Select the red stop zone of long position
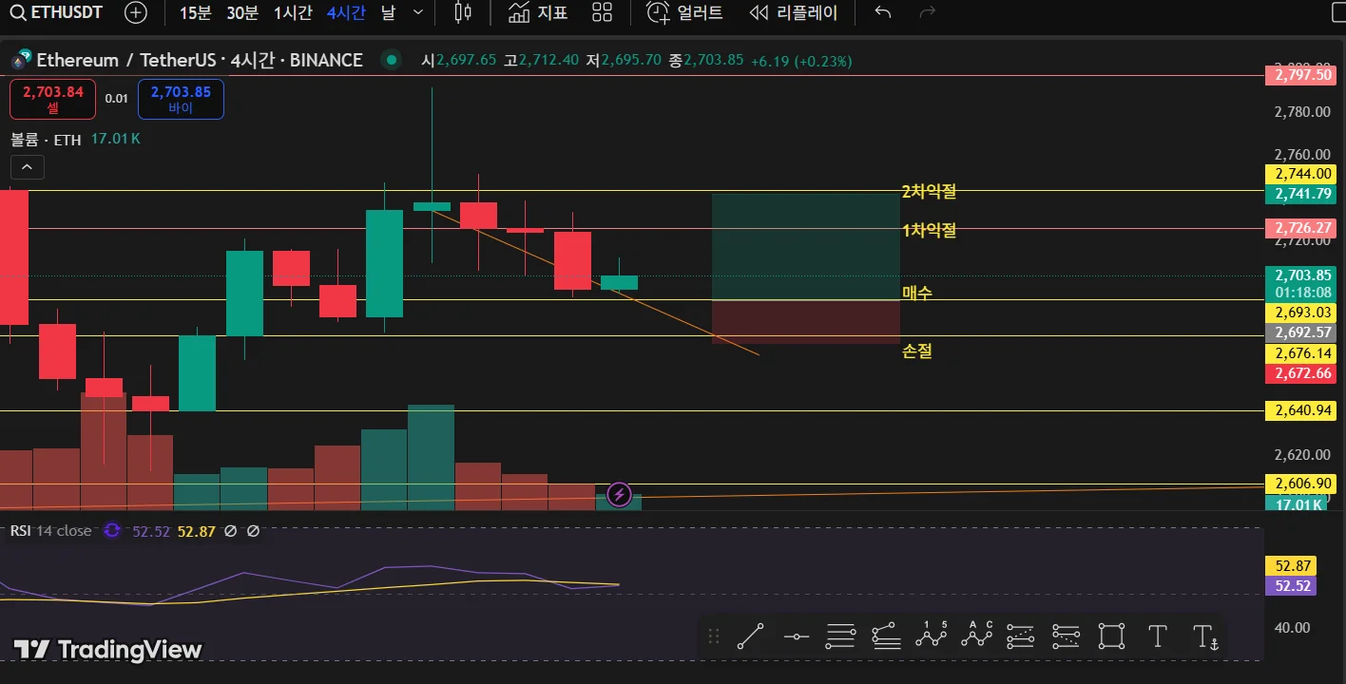 tap(805, 321)
